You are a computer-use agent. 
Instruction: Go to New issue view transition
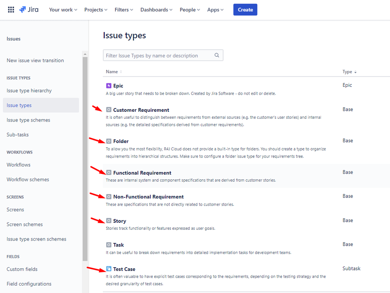point(35,61)
